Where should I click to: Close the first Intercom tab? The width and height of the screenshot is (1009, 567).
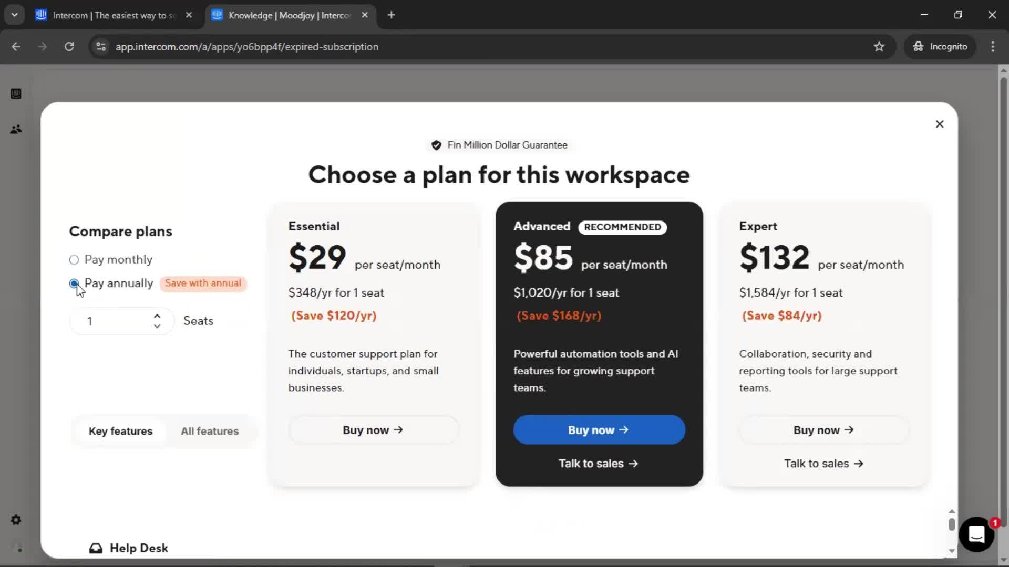point(189,15)
